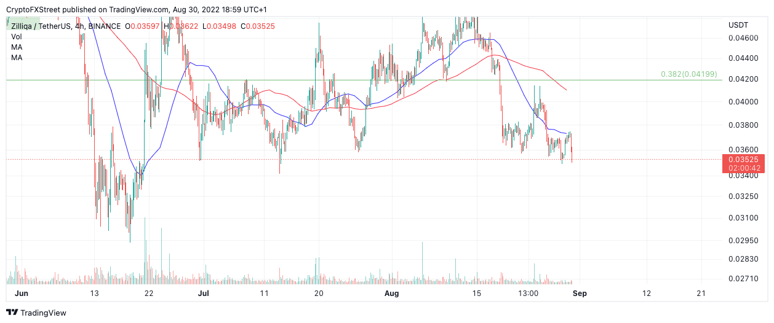Click the Vol indicator legend
The width and height of the screenshot is (774, 323).
point(16,37)
